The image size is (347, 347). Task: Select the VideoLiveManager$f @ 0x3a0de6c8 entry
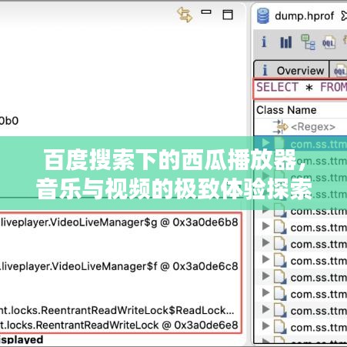coord(119,266)
